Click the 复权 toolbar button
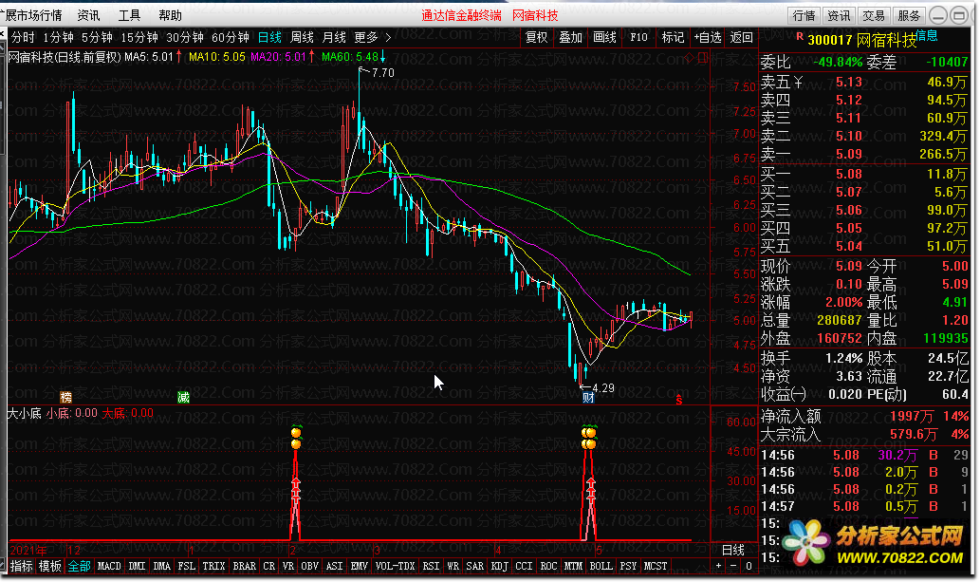Image resolution: width=980 pixels, height=582 pixels. click(536, 38)
